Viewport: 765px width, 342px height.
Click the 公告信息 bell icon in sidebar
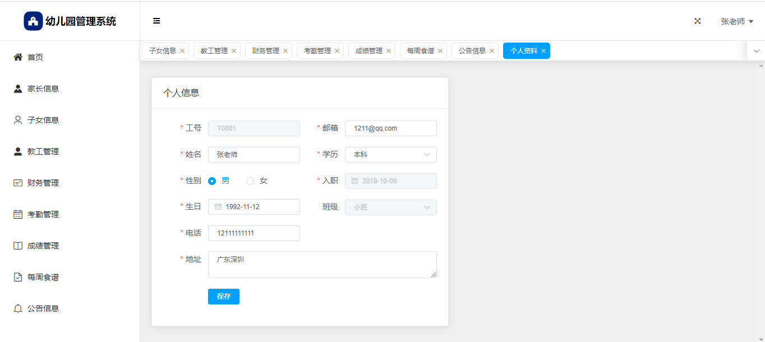click(x=18, y=308)
